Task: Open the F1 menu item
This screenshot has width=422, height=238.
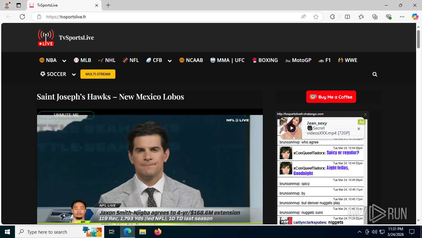Action: pos(325,60)
